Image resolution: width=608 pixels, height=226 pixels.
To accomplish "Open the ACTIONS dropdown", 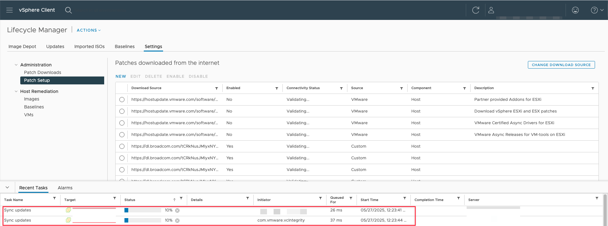I will (x=89, y=30).
